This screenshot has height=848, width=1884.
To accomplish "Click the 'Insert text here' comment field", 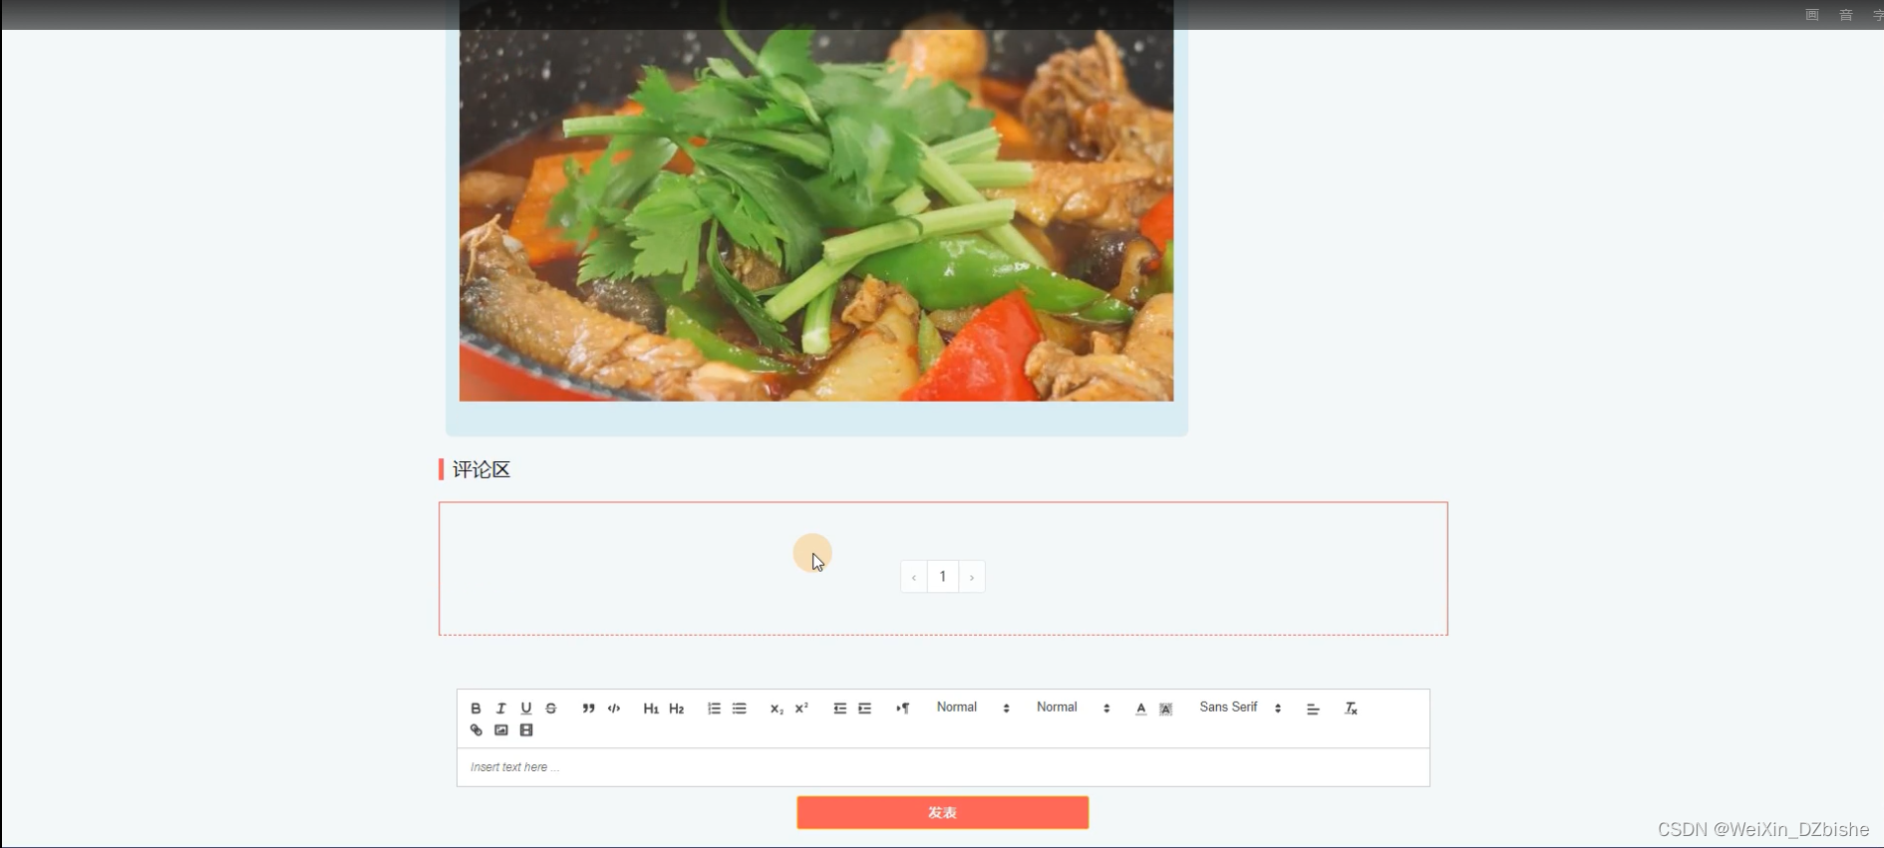I will pyautogui.click(x=943, y=767).
